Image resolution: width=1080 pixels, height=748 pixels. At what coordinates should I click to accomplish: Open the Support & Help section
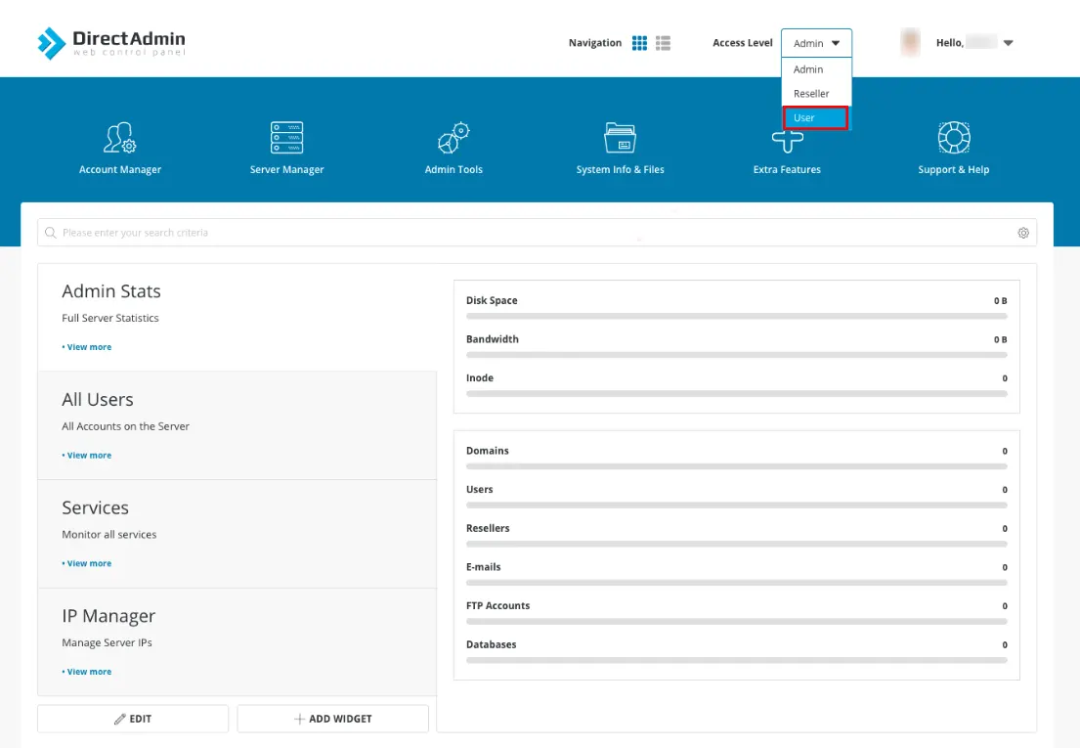pyautogui.click(x=953, y=148)
